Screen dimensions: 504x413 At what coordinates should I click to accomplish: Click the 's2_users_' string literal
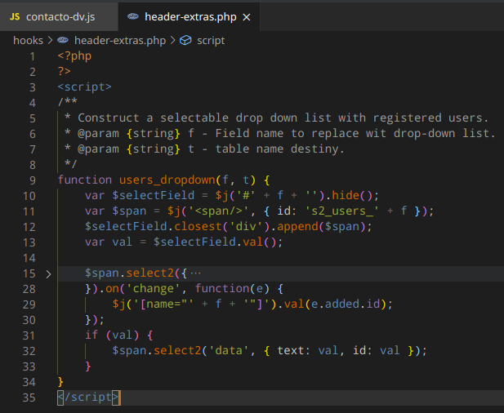pos(341,211)
